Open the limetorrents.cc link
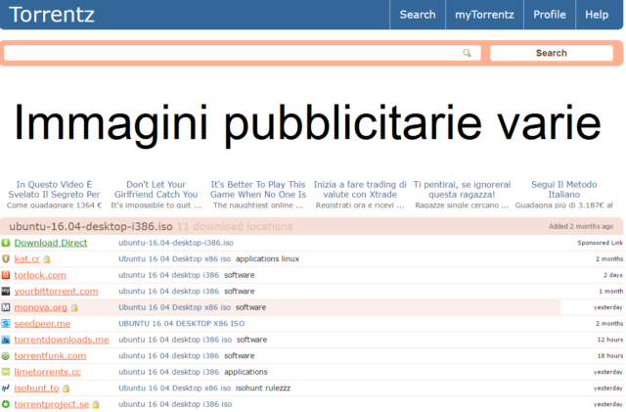This screenshot has height=412, width=626. [x=48, y=372]
